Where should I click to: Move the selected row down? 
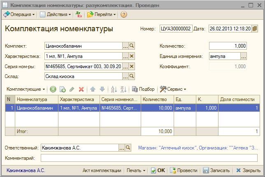click(102, 89)
